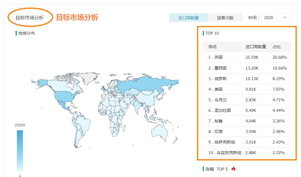The height and width of the screenshot is (177, 301).
Task: Select 美国 row in TOP 10
Action: pos(247,89)
